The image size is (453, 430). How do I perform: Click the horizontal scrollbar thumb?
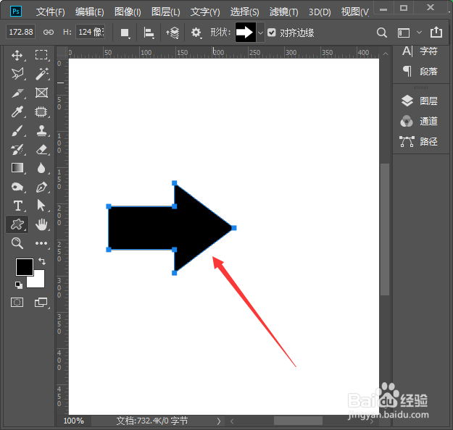coord(298,421)
